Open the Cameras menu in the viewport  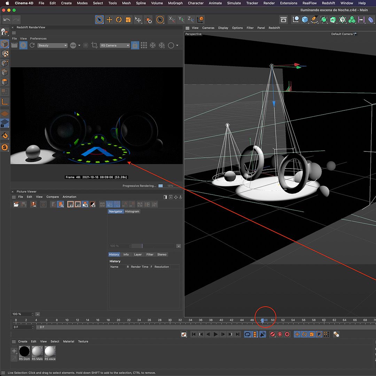click(x=208, y=28)
